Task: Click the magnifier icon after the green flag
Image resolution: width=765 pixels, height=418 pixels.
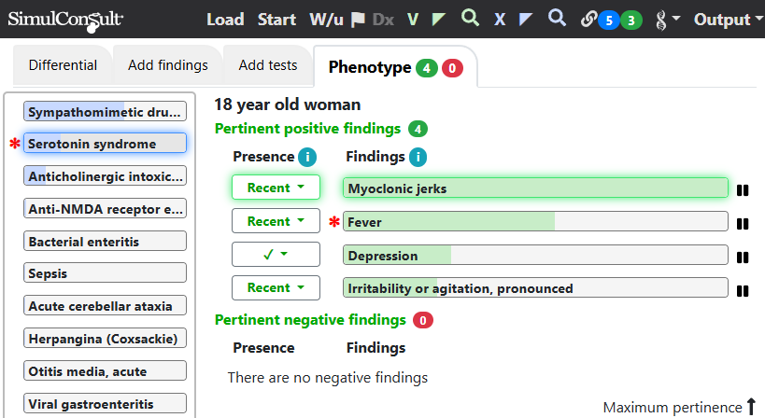Action: (x=471, y=18)
